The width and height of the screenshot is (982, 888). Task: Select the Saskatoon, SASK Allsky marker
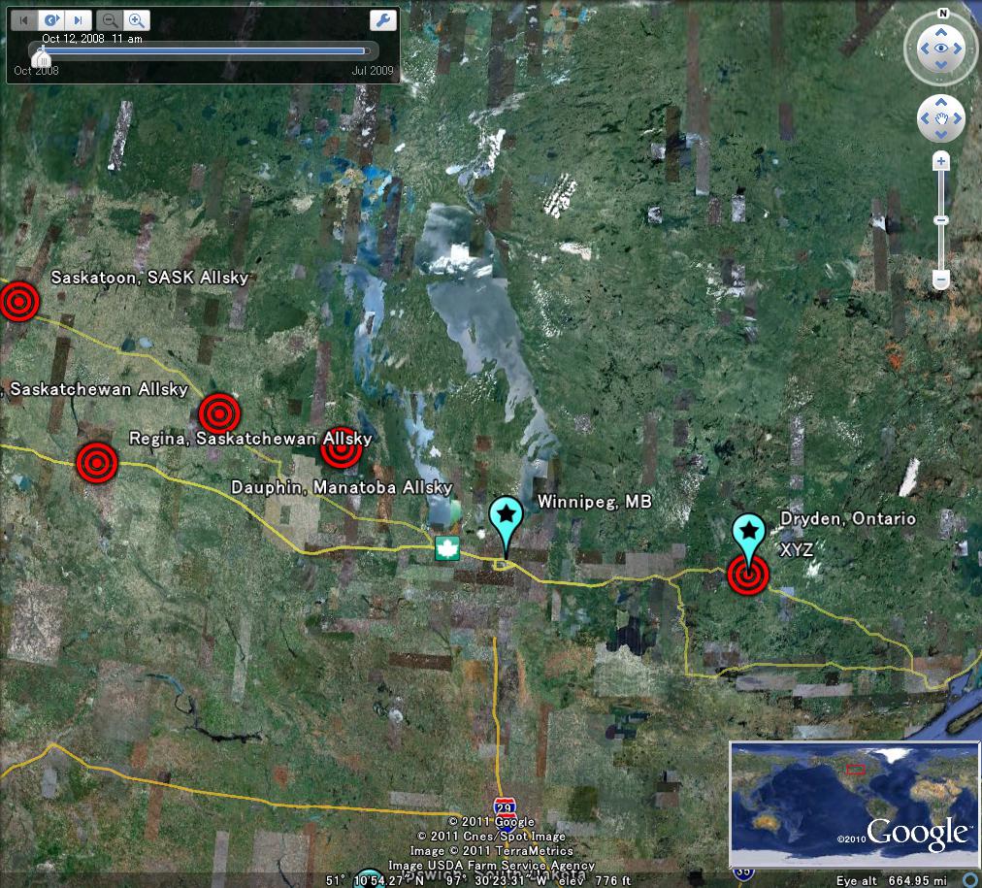coord(20,302)
